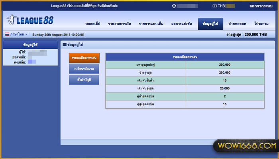Click the League88 logo
Viewport: 279px width, 159px height.
30,20
